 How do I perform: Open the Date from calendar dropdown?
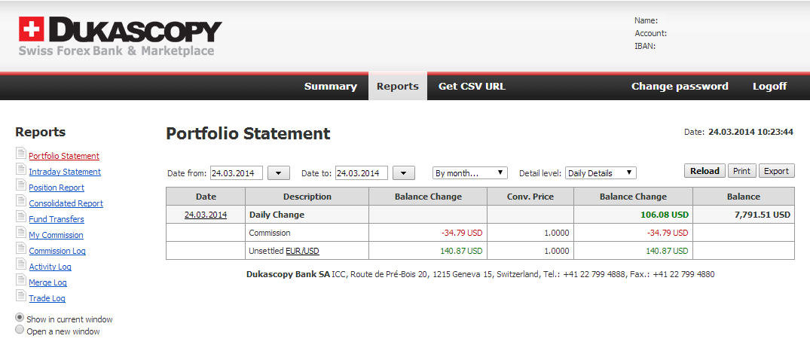(x=279, y=173)
